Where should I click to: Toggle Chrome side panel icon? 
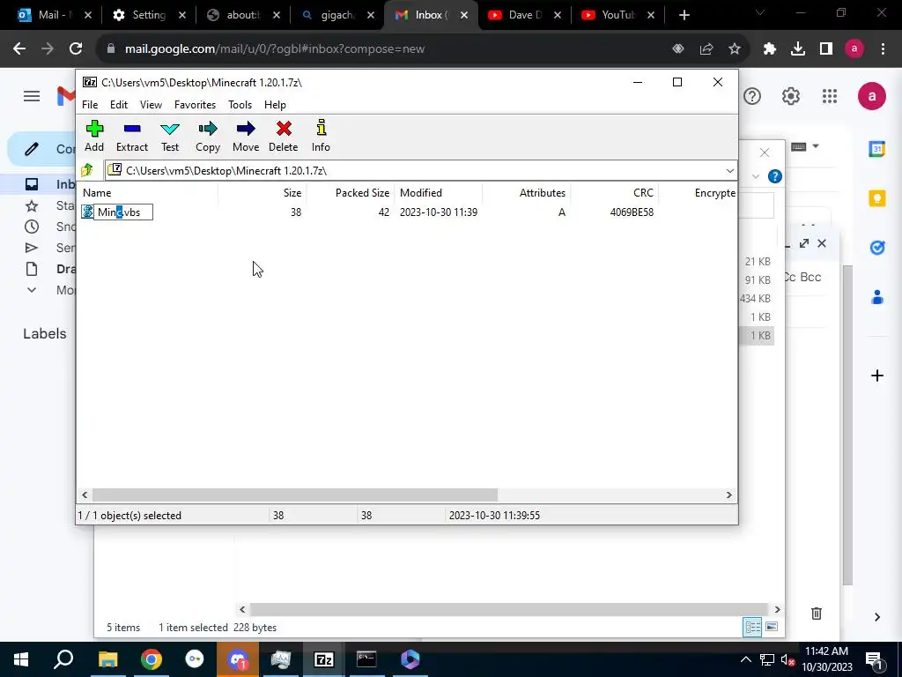click(826, 49)
